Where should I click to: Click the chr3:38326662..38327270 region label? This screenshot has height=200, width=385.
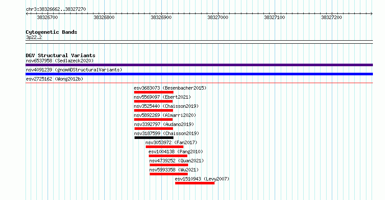[x=56, y=10]
